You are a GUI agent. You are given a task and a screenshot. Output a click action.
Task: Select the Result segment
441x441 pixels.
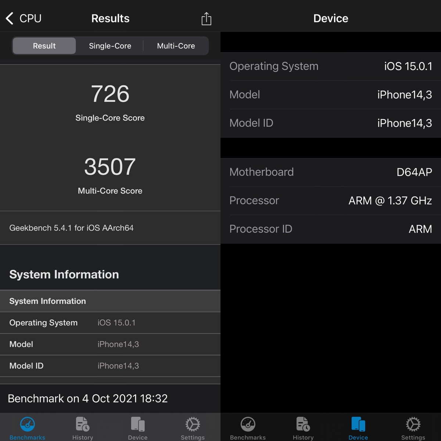coord(44,46)
